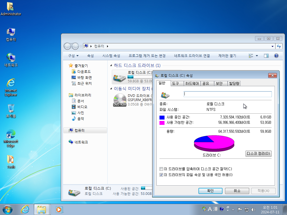The width and height of the screenshot is (287, 215).
Task: Click the File Explorer taskbar button
Action: 41,209
